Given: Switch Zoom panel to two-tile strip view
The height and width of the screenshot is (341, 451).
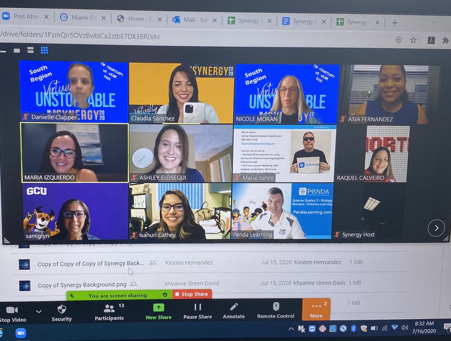Looking at the screenshot, I should coord(31,50).
